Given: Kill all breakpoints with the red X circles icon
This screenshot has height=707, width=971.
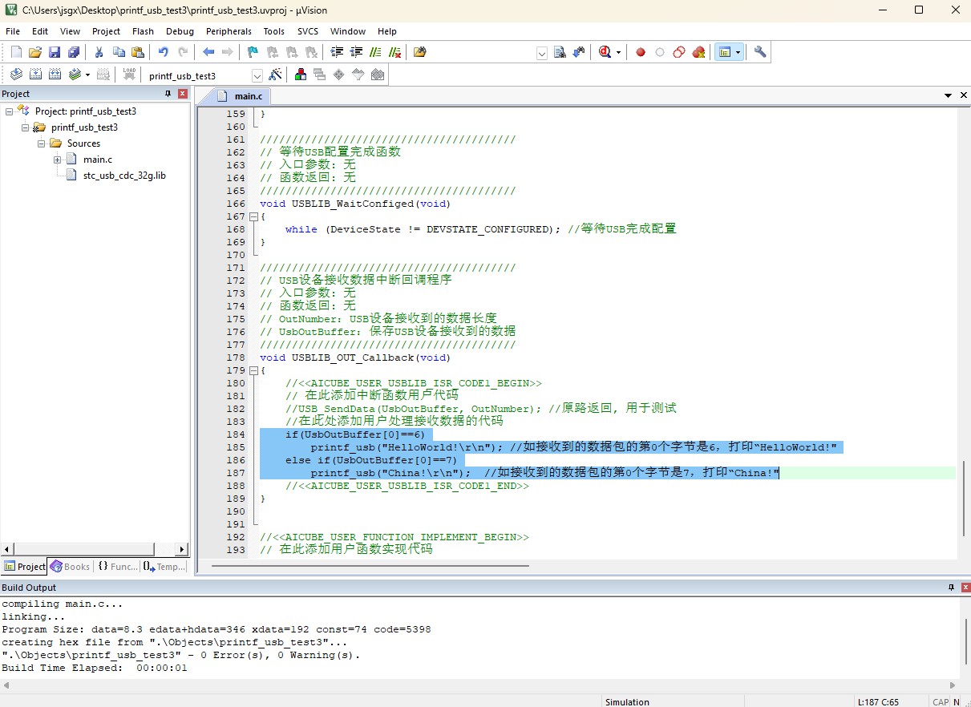Looking at the screenshot, I should 698,52.
